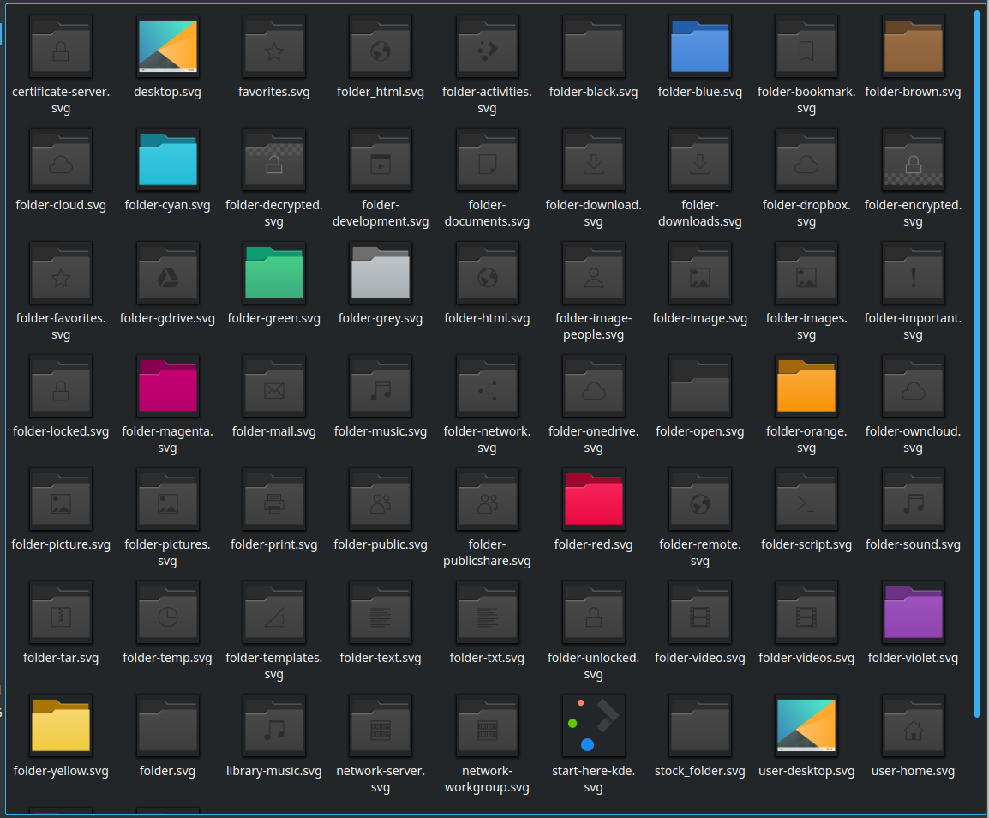The width and height of the screenshot is (989, 818).
Task: Select folder-tar.svg archive icon
Action: pos(61,612)
